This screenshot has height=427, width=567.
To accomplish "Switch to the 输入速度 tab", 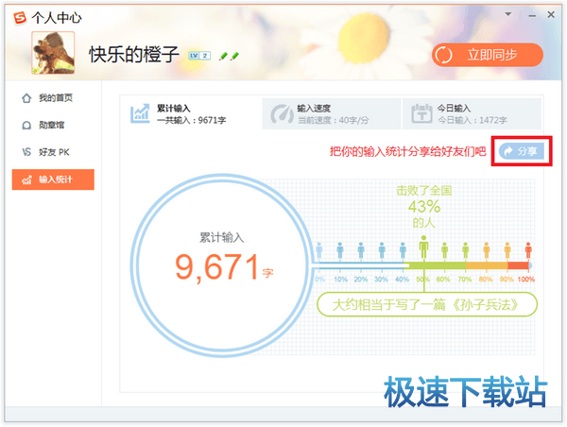I will coord(332,113).
